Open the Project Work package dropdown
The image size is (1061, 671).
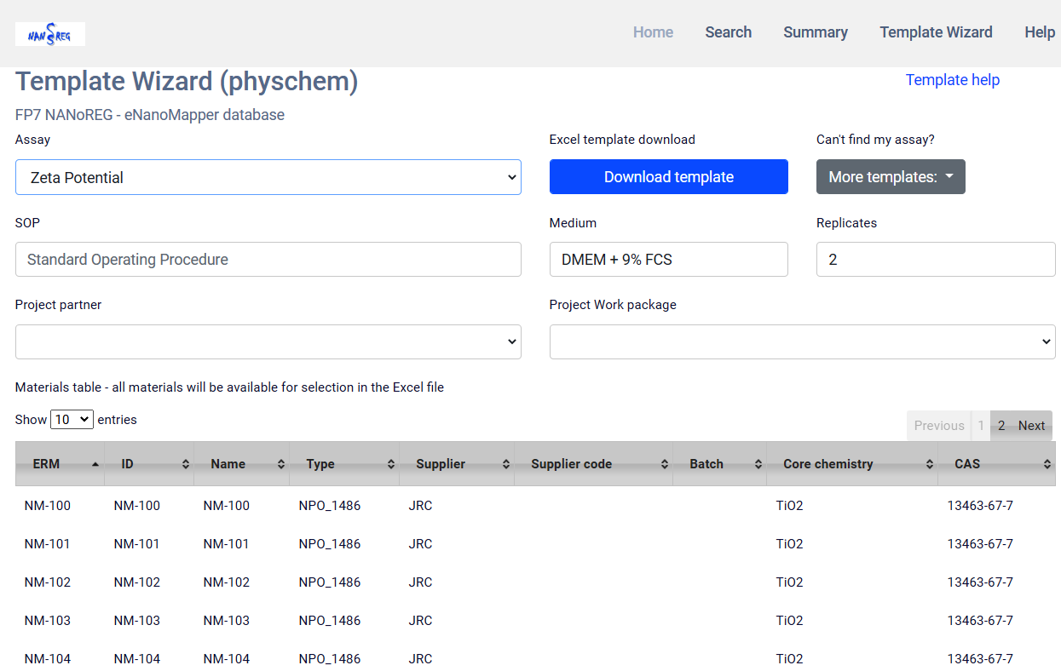803,341
